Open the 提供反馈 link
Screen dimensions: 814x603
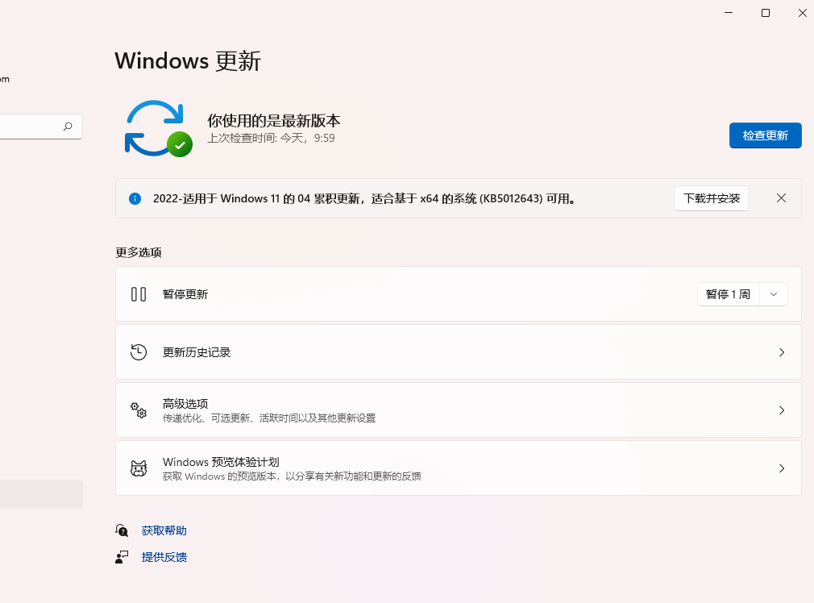164,557
